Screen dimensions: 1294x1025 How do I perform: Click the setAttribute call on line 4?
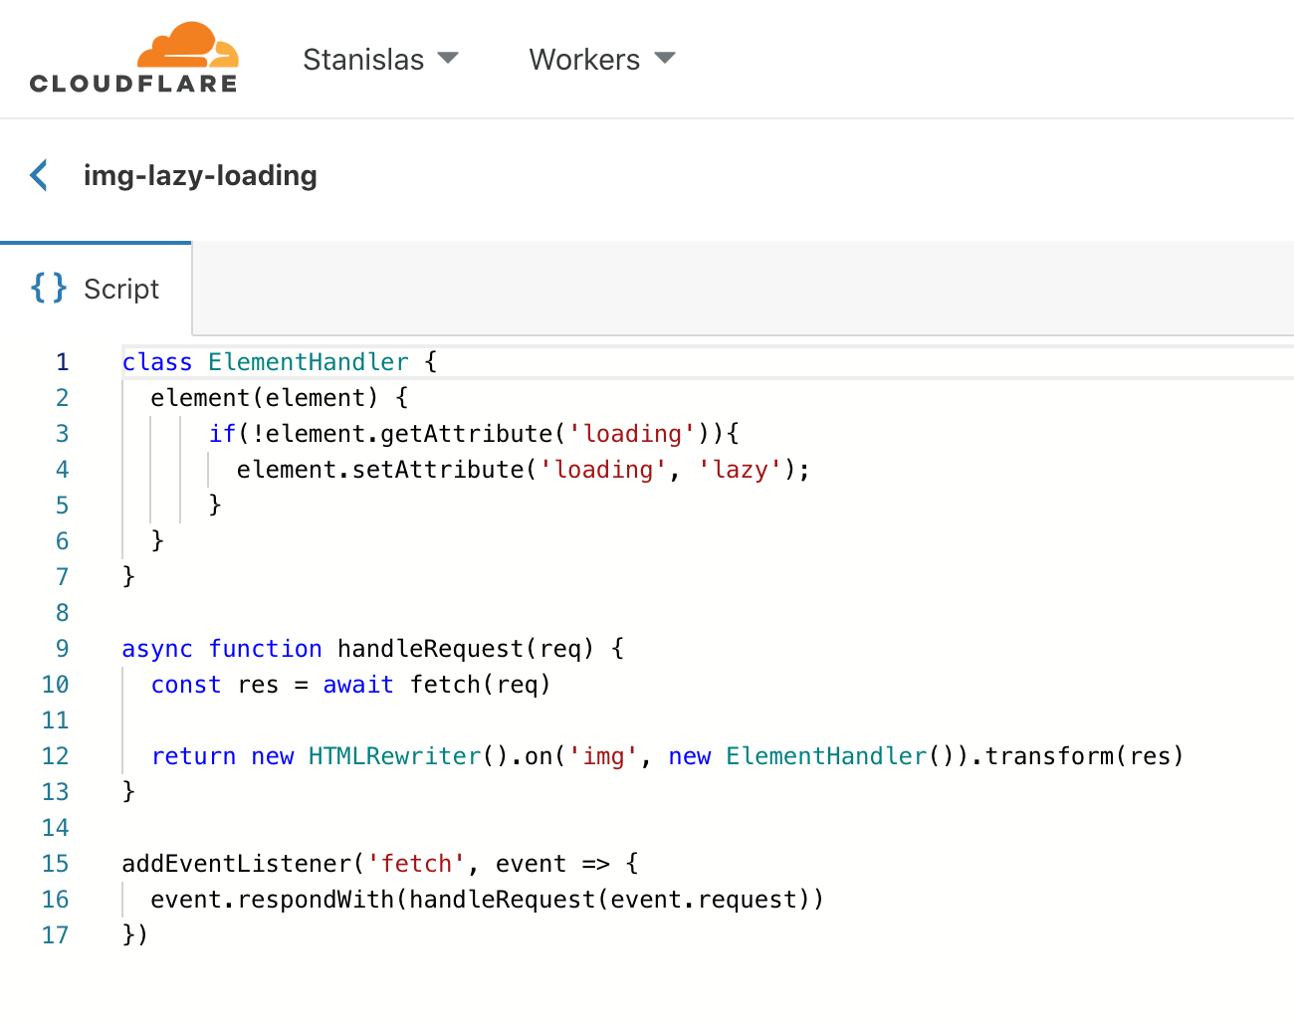pyautogui.click(x=524, y=470)
